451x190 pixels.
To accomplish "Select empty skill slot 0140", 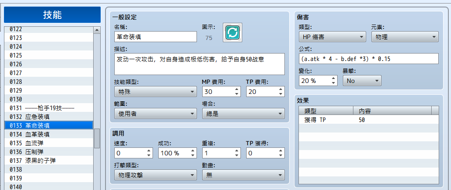I will [x=49, y=186].
